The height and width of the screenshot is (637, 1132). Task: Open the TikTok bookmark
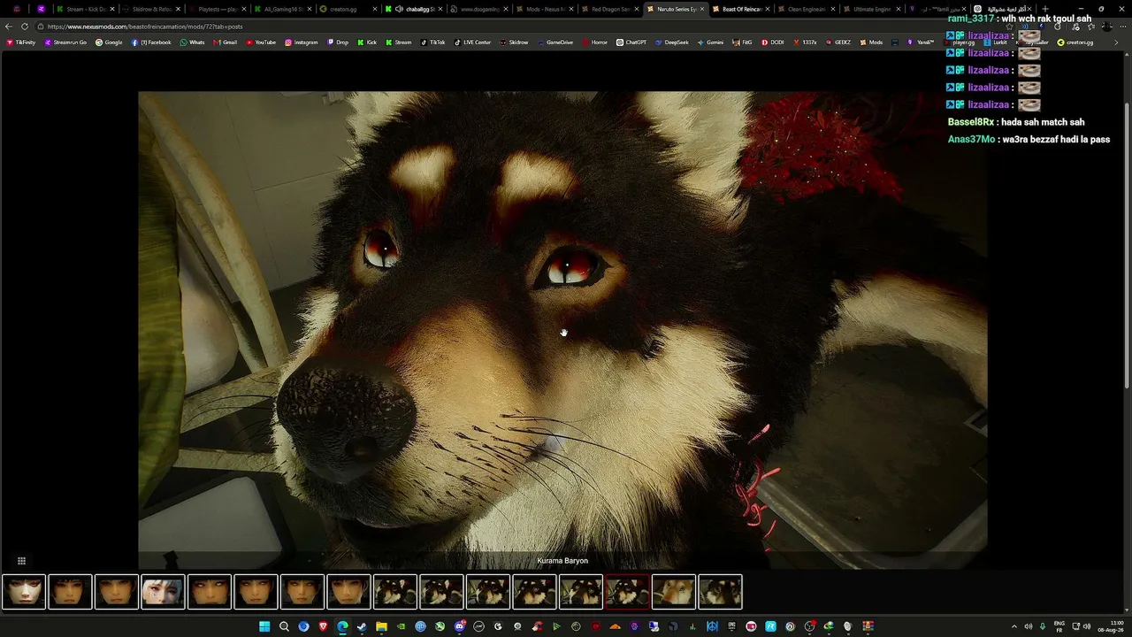432,42
